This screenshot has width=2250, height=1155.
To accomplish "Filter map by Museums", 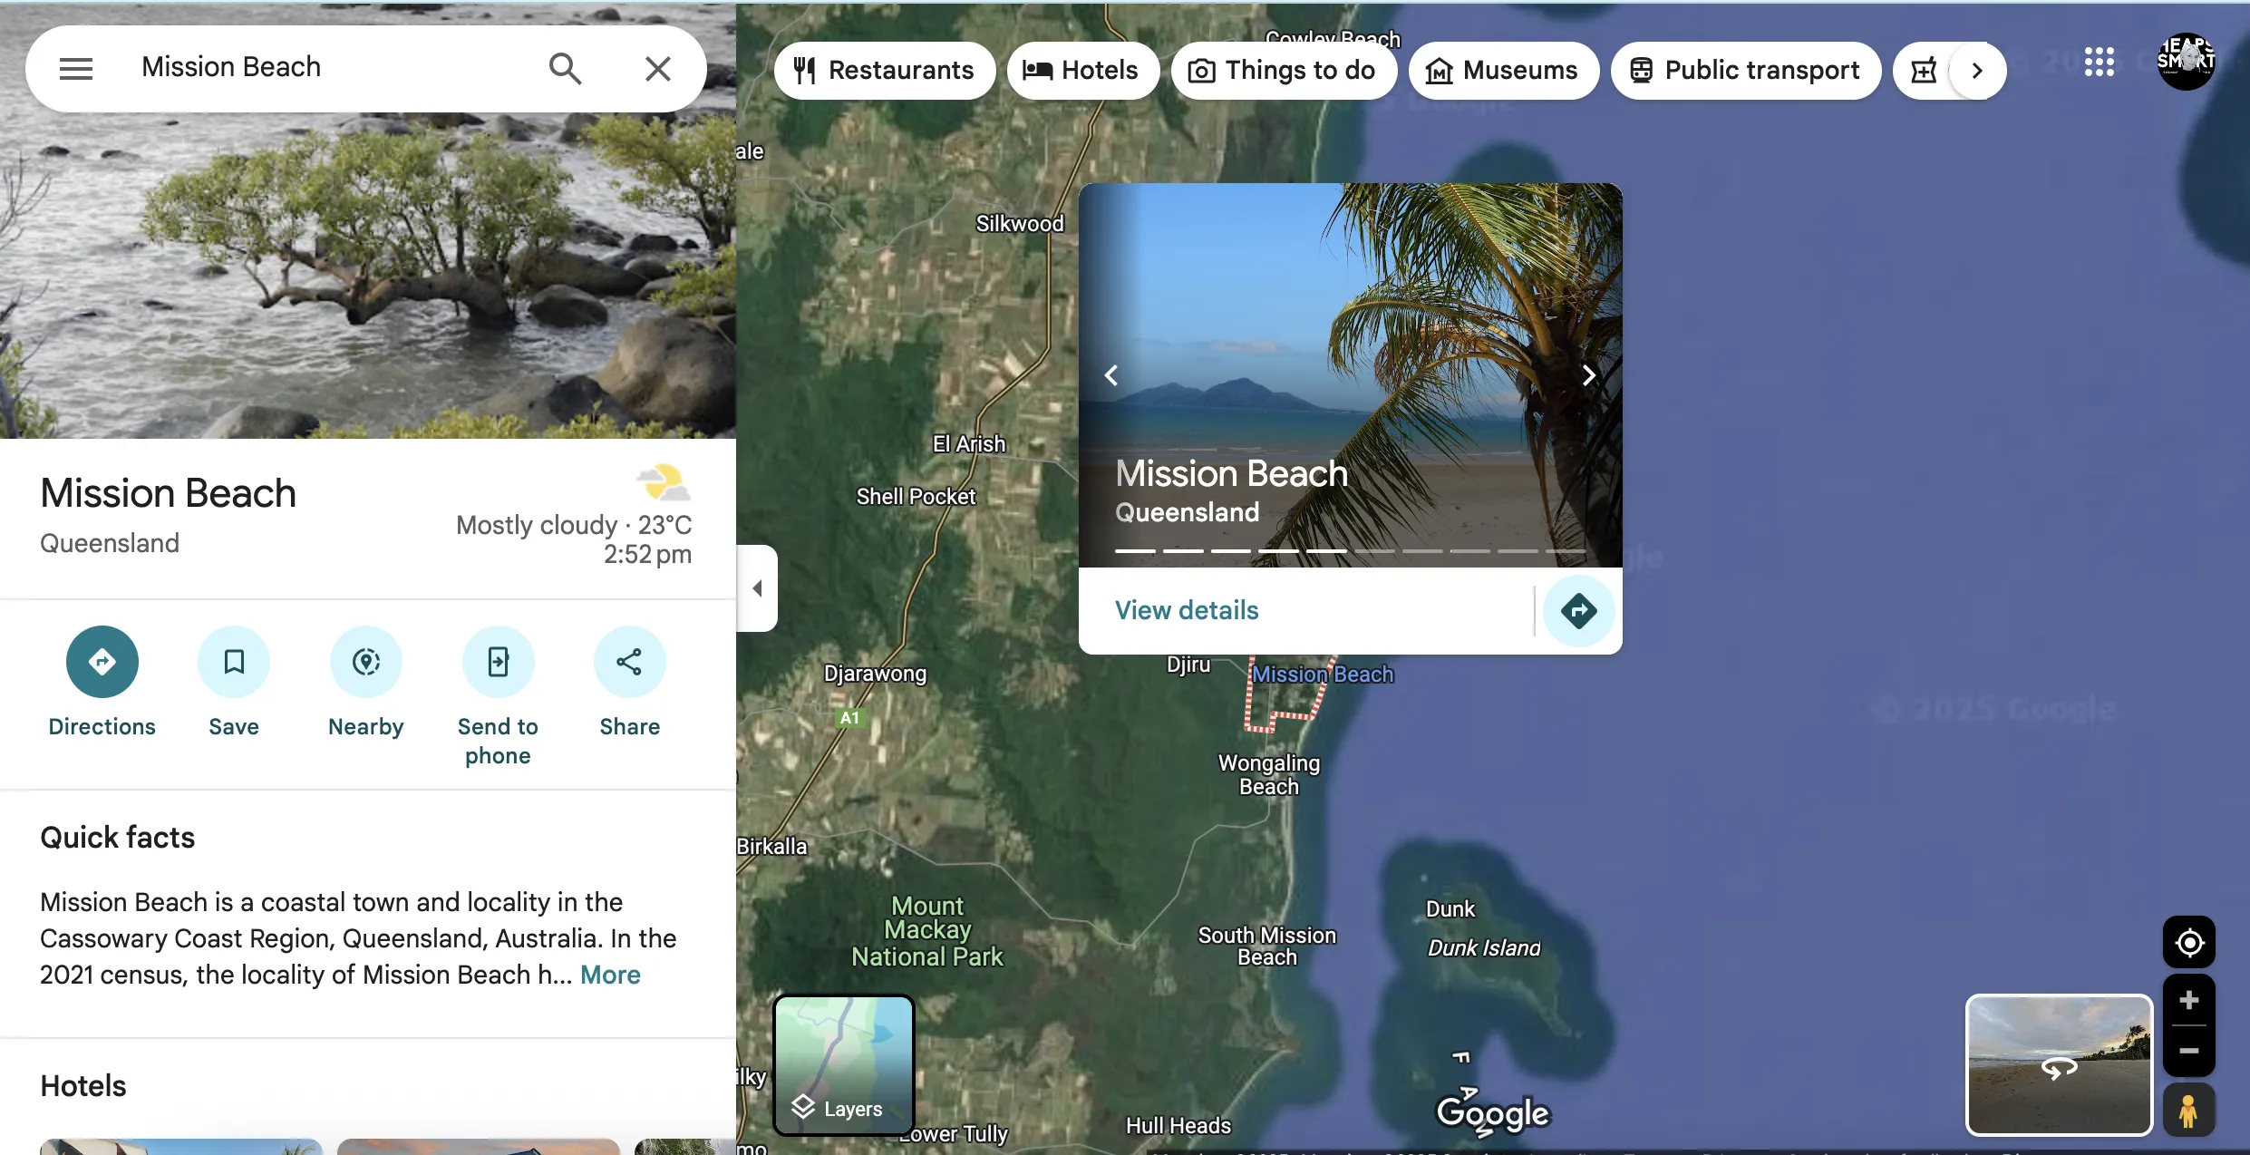I will pos(1503,70).
